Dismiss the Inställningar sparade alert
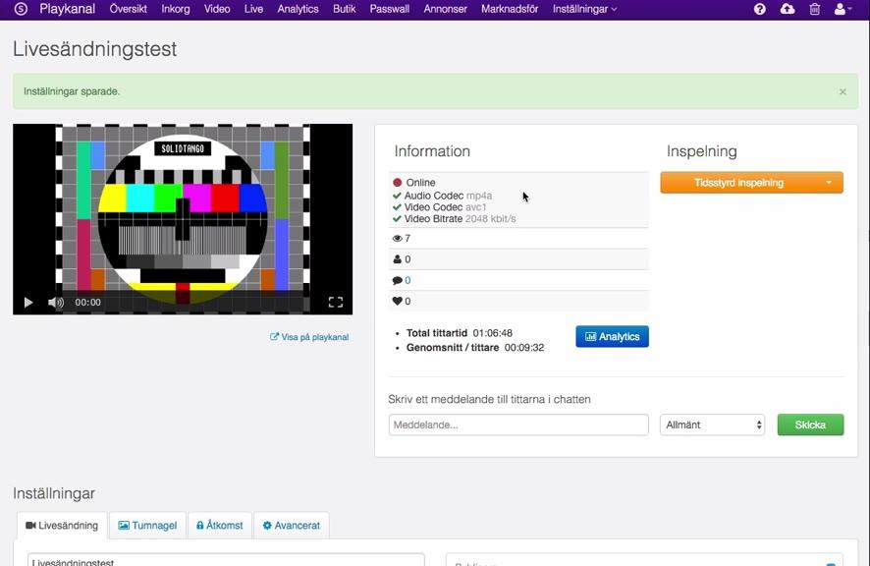This screenshot has height=566, width=870. pos(843,91)
